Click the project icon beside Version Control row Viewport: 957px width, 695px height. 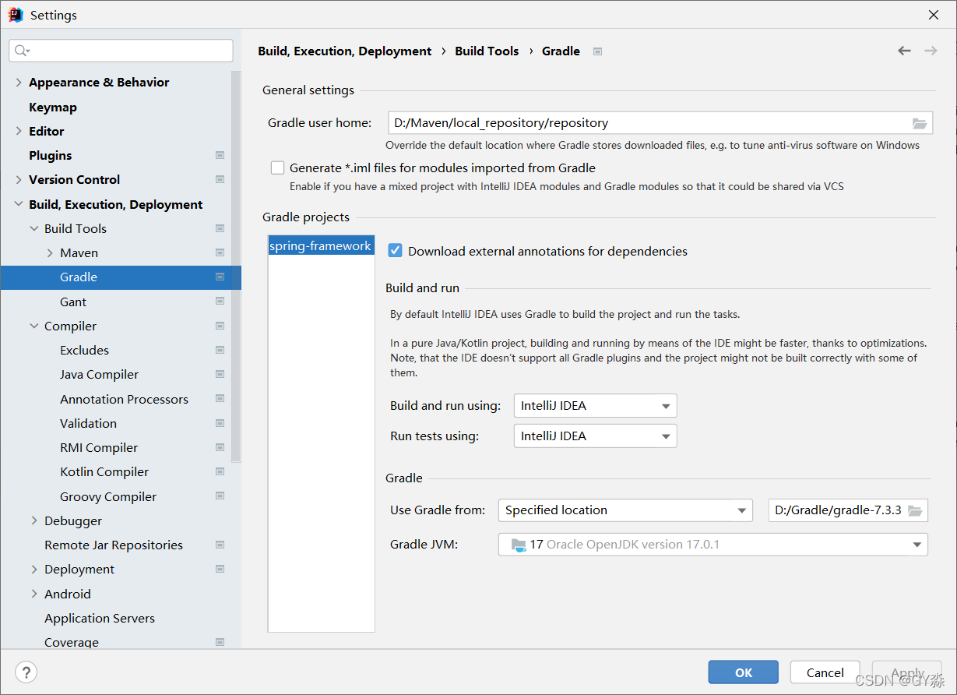pos(220,180)
